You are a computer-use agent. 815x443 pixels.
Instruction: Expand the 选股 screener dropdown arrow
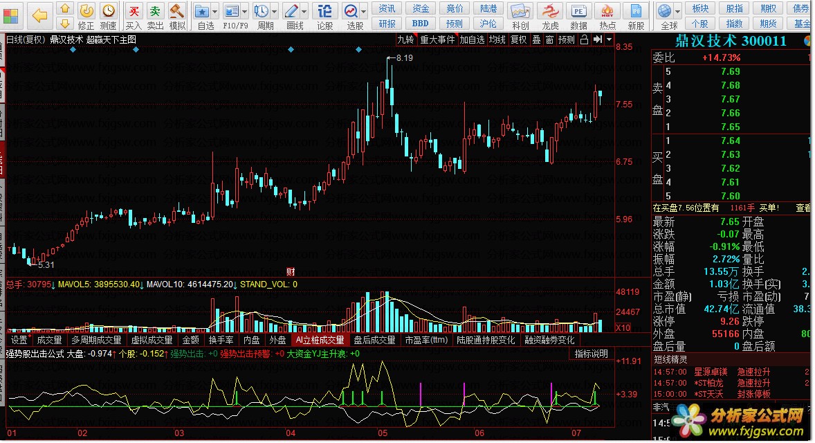click(363, 12)
